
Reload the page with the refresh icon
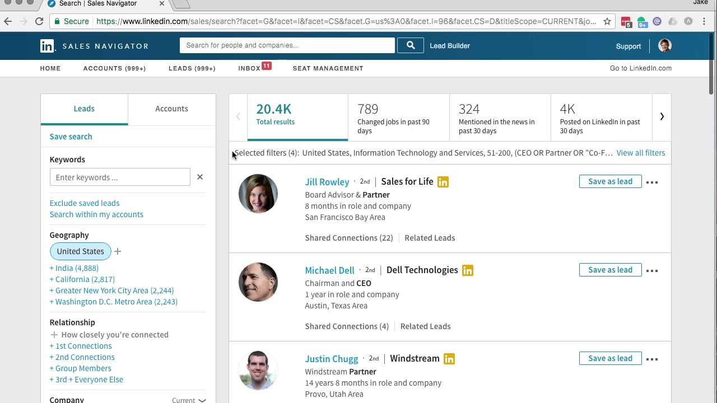tap(39, 21)
